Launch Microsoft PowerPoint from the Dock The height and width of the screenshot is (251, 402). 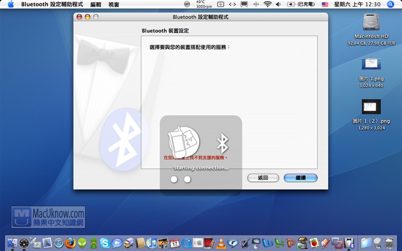pos(291,243)
